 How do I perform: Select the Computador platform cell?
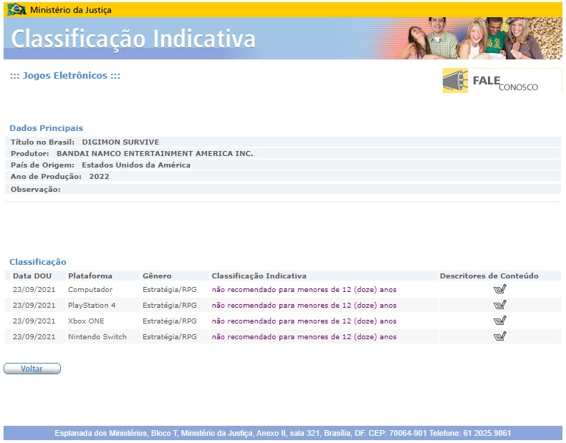tap(90, 289)
